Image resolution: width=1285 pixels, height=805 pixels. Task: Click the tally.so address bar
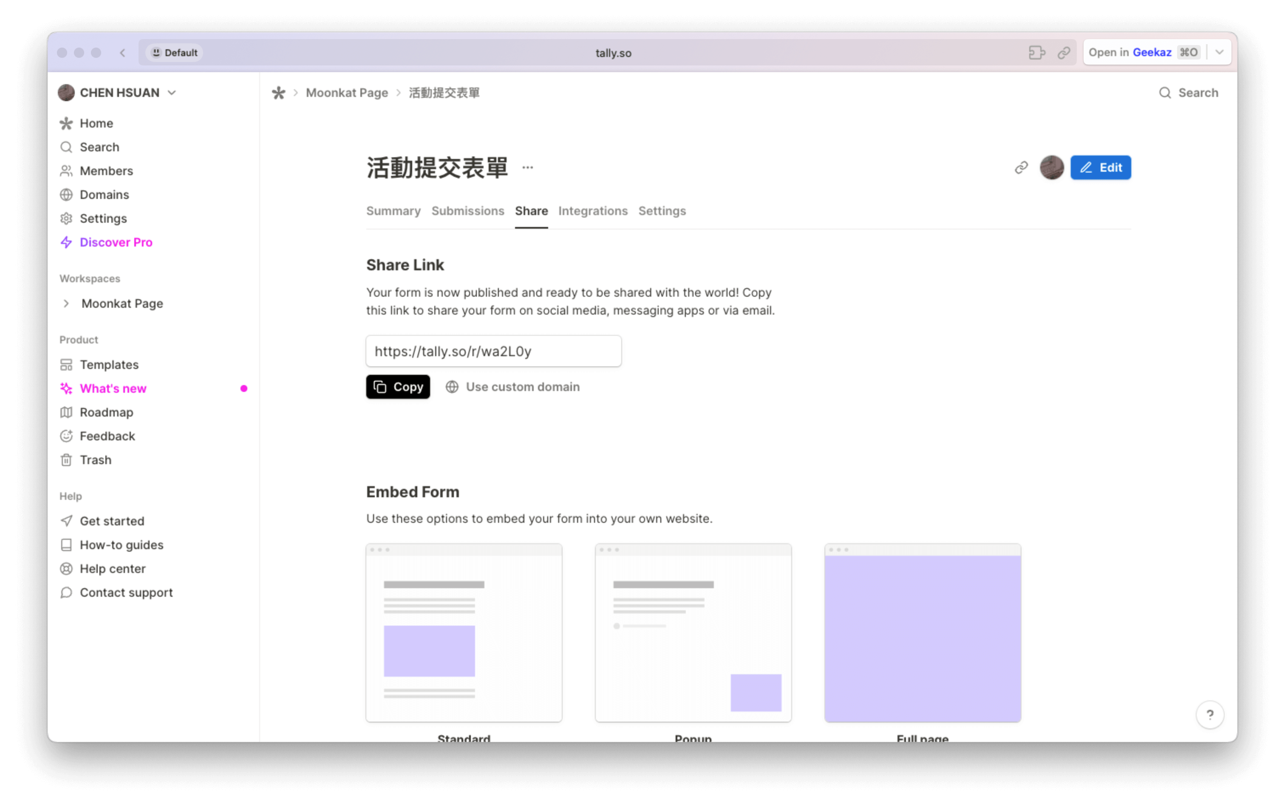point(613,52)
